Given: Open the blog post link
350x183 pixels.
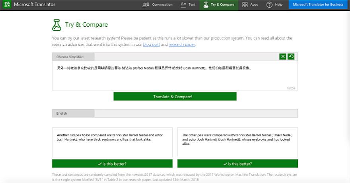Looking at the screenshot, I should [152, 45].
